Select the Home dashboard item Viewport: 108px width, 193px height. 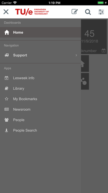pos(40,32)
